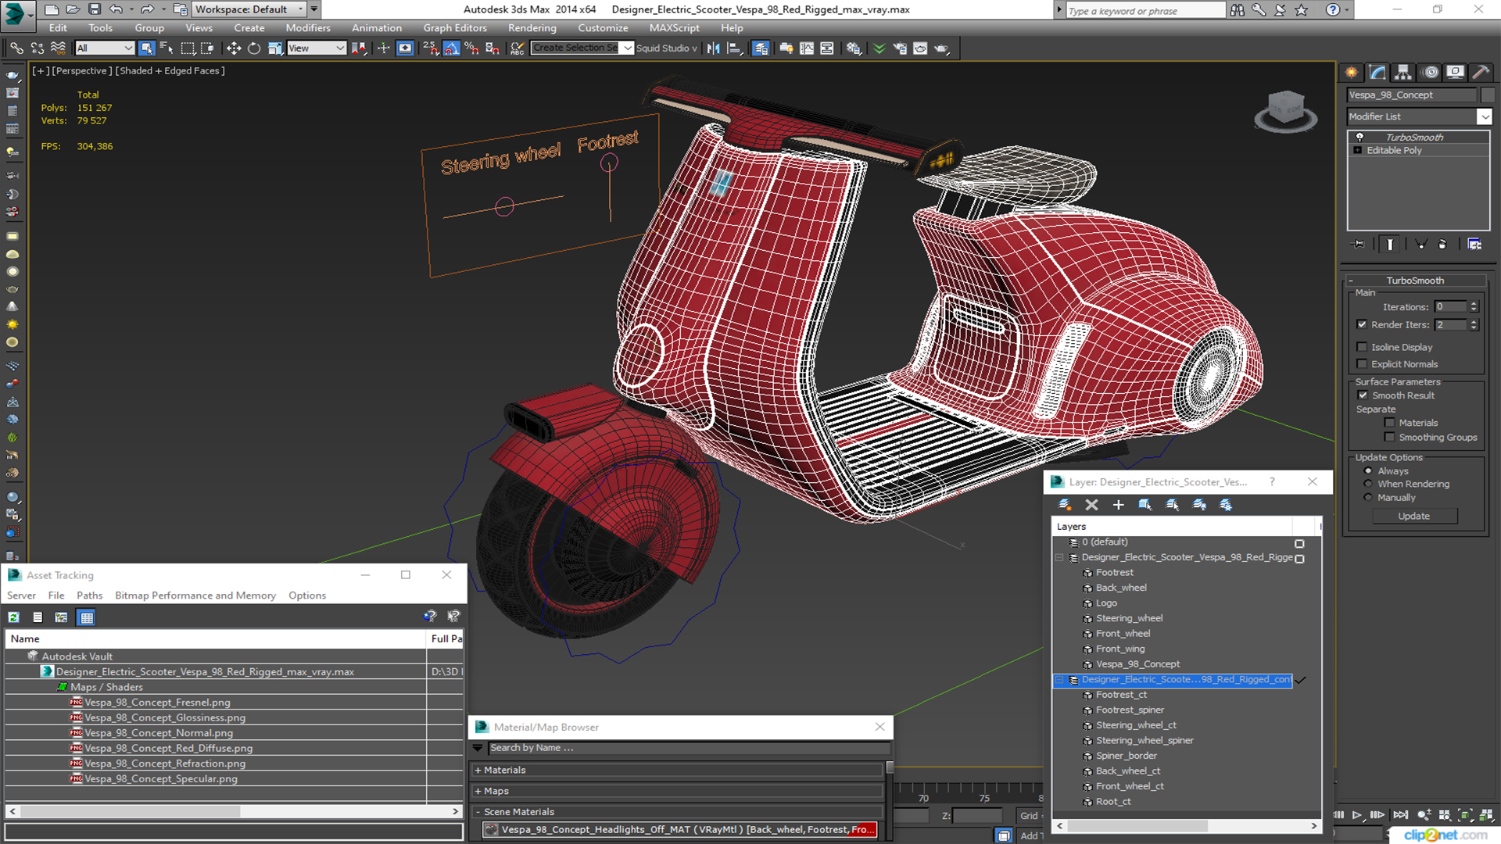Open the Hierarchy command panel tab
This screenshot has width=1501, height=844.
pos(1403,73)
